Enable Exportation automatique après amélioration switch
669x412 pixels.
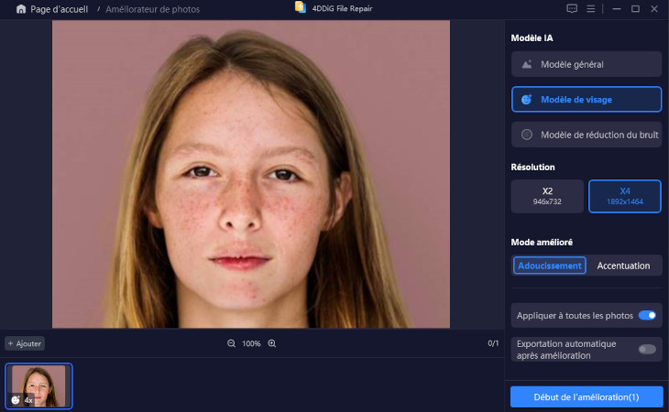(x=647, y=350)
